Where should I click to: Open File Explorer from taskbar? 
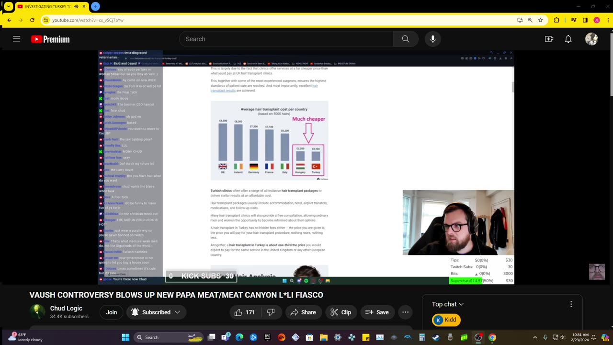323,337
